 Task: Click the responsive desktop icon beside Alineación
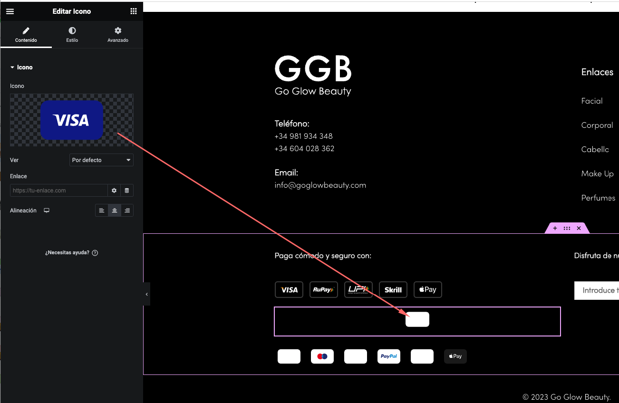click(x=47, y=211)
